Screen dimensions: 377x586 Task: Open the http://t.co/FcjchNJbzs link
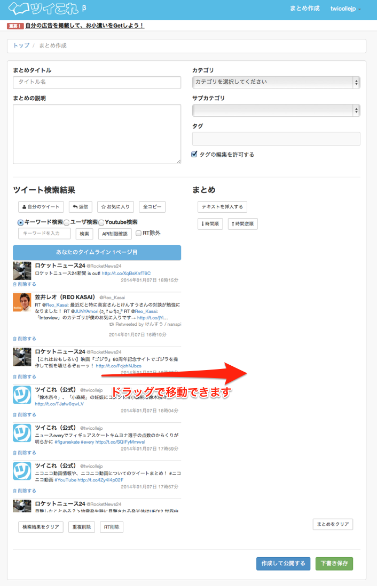(119, 366)
